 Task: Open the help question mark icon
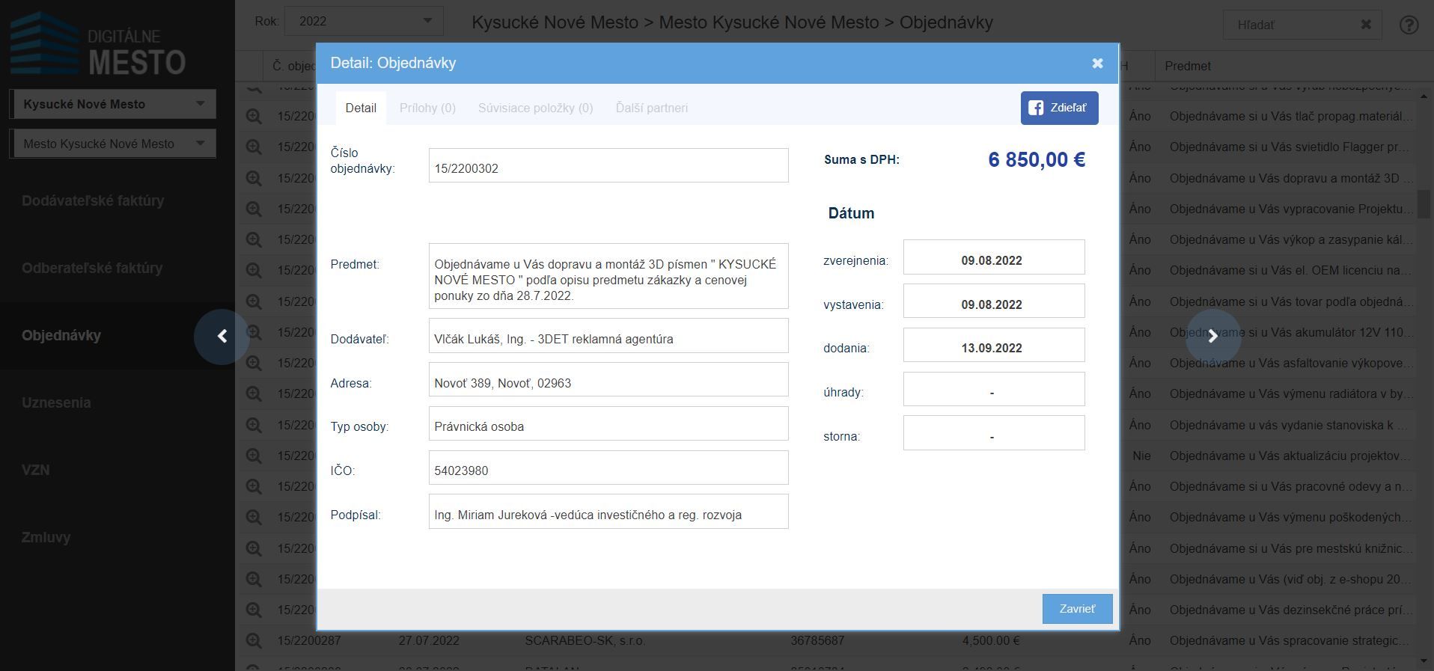(x=1409, y=25)
